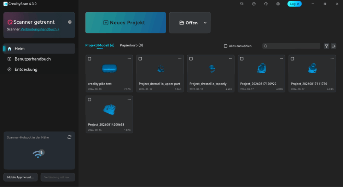Open more options for Project_dressel1a_toponly
This screenshot has height=187, width=343.
[x=231, y=59]
